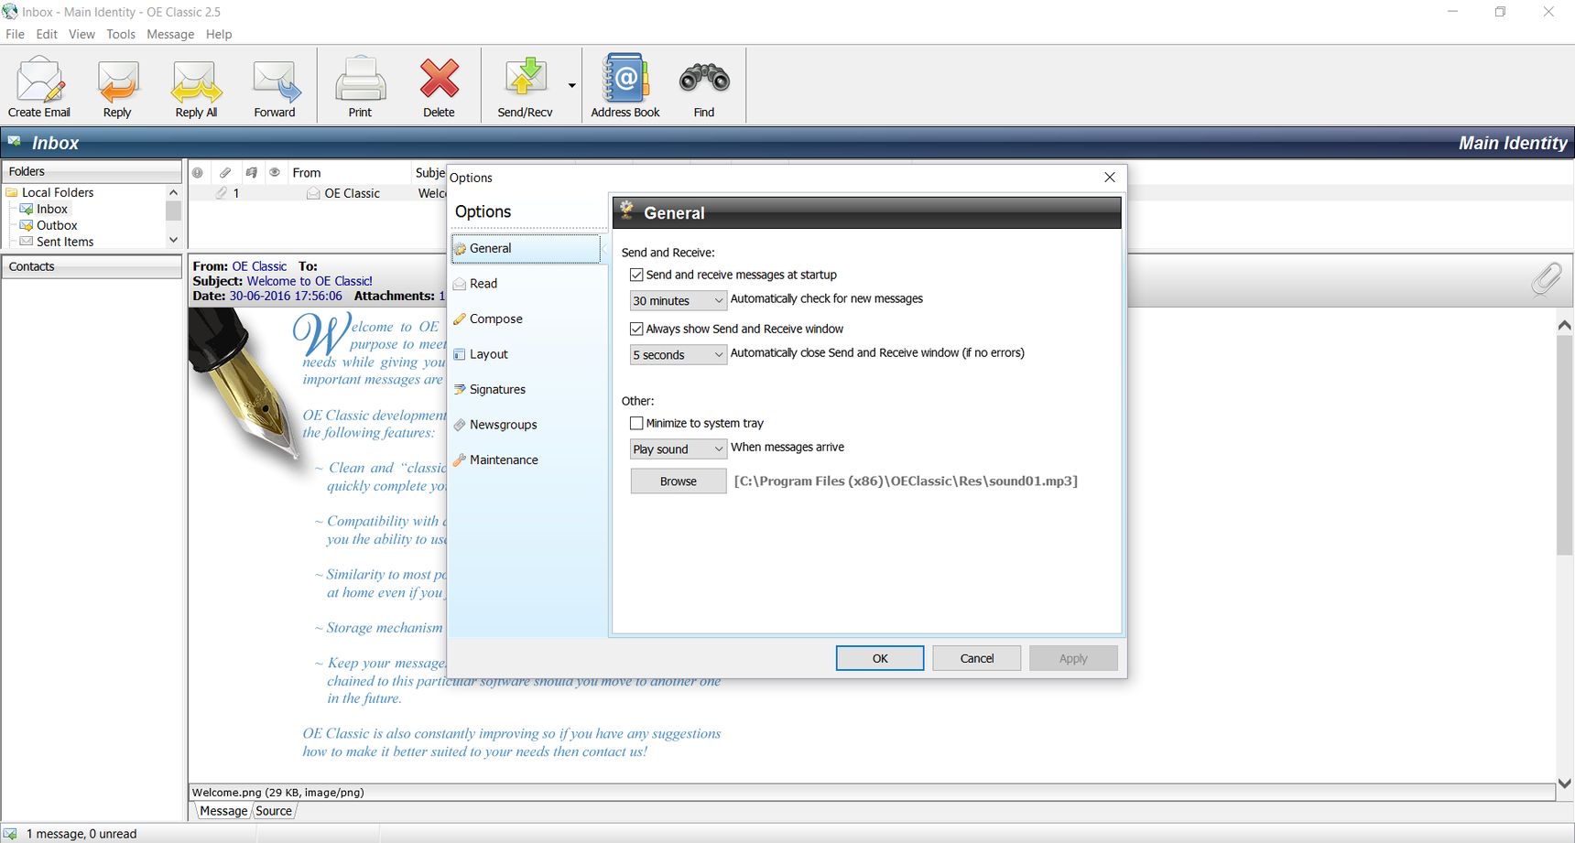The image size is (1575, 843).
Task: Click the Welcome.png attachment entry
Action: (x=277, y=793)
